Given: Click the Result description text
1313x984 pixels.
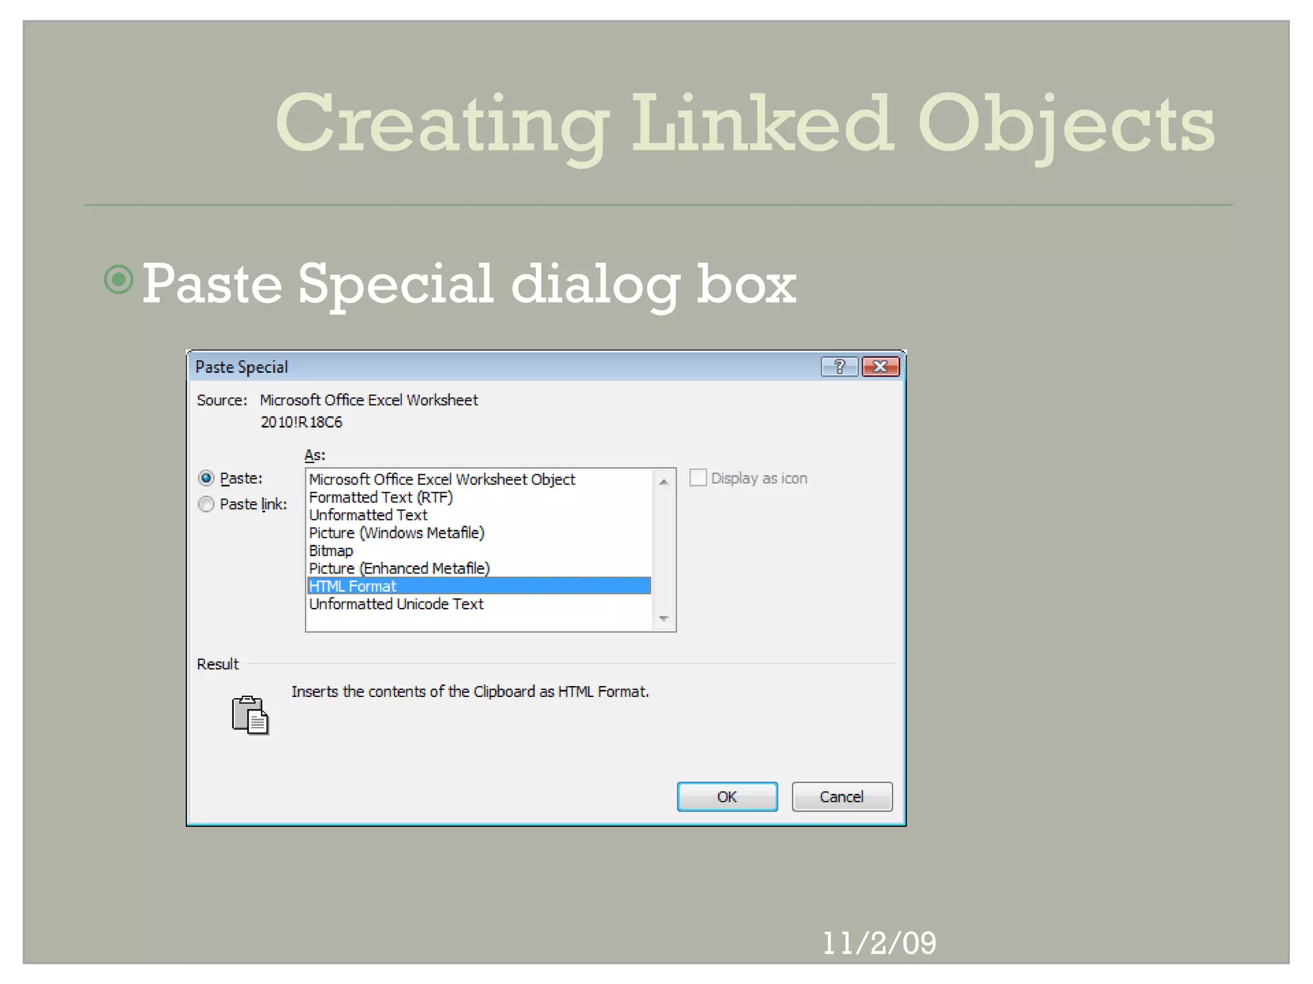Looking at the screenshot, I should point(470,692).
